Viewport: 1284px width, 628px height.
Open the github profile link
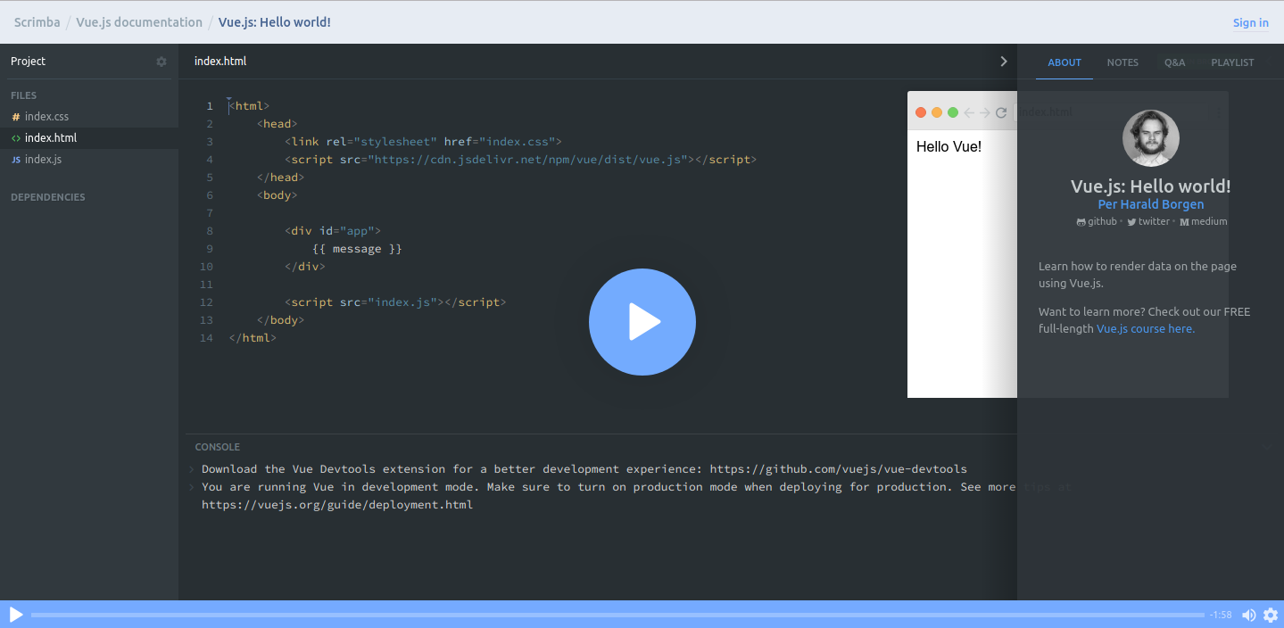1097,221
